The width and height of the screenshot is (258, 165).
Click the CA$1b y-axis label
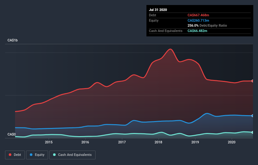point(13,40)
